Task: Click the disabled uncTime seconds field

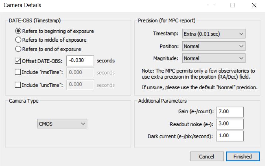Action: click(80, 85)
